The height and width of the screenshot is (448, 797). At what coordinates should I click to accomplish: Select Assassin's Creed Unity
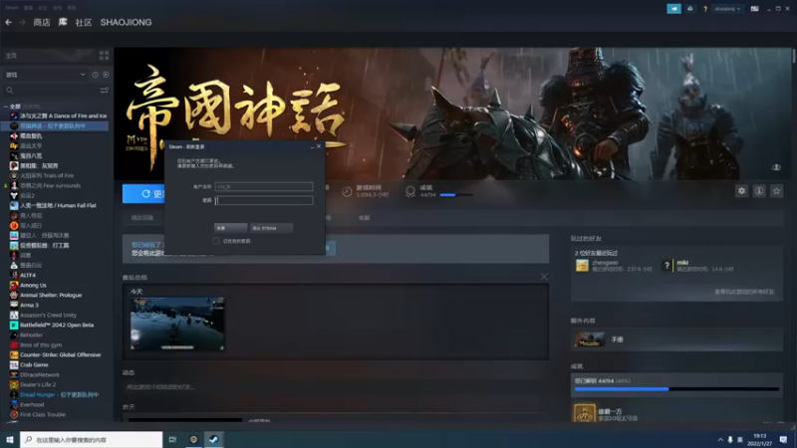point(48,315)
